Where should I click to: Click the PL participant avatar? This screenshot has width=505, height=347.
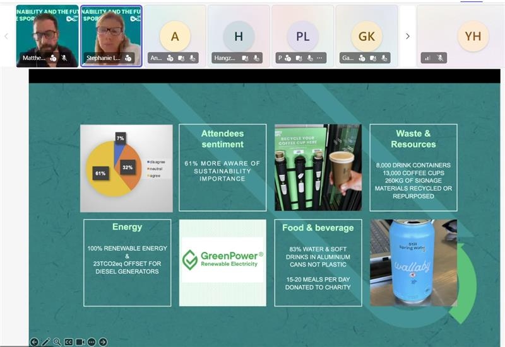303,37
